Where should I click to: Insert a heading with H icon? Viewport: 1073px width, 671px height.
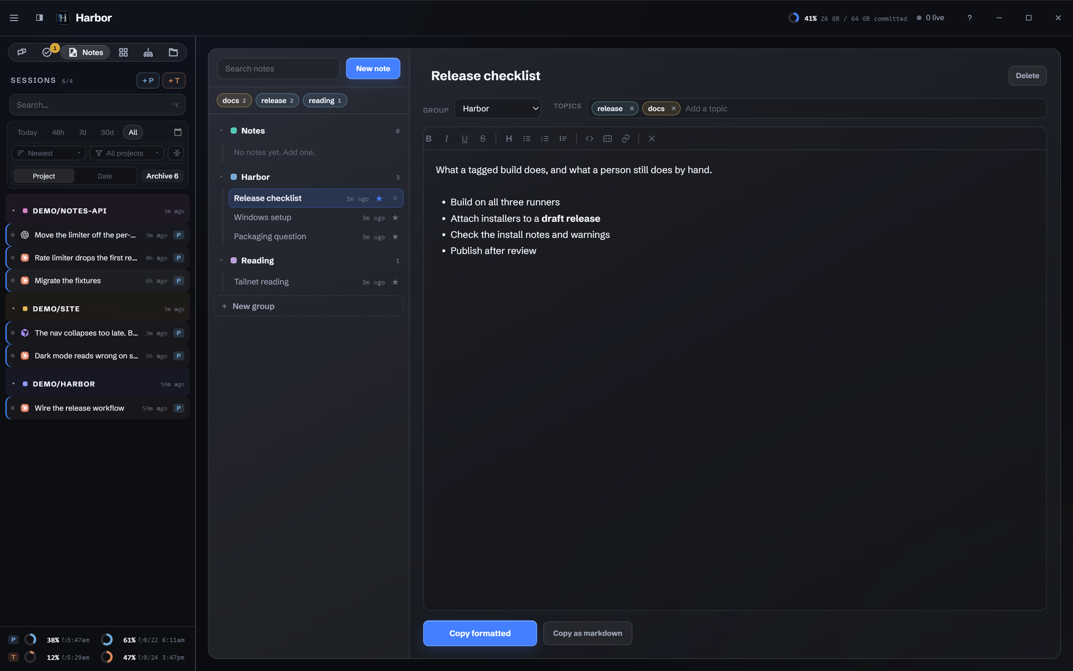click(x=509, y=138)
